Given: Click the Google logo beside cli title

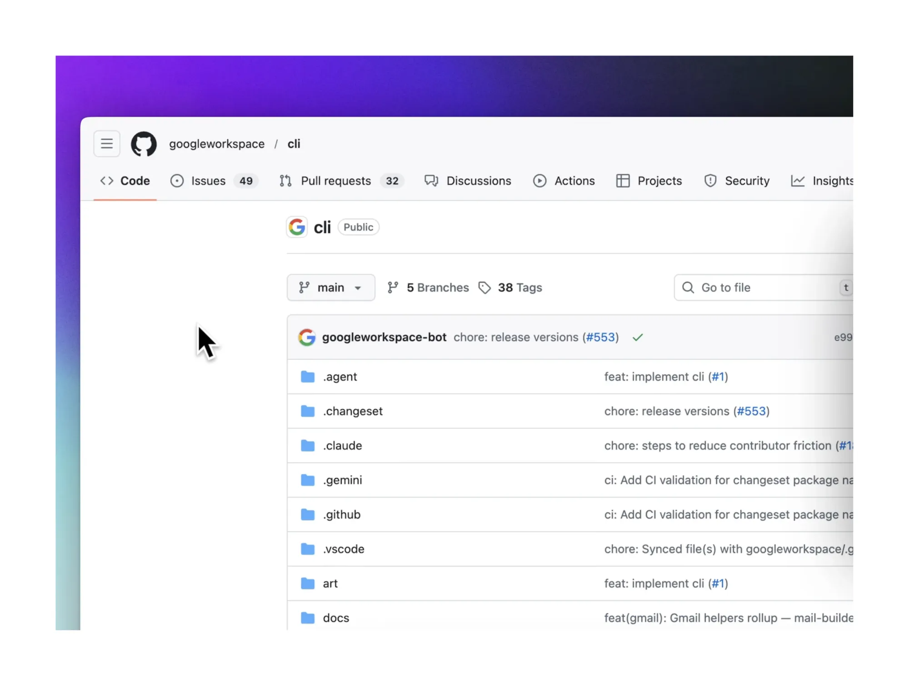Looking at the screenshot, I should coord(297,227).
